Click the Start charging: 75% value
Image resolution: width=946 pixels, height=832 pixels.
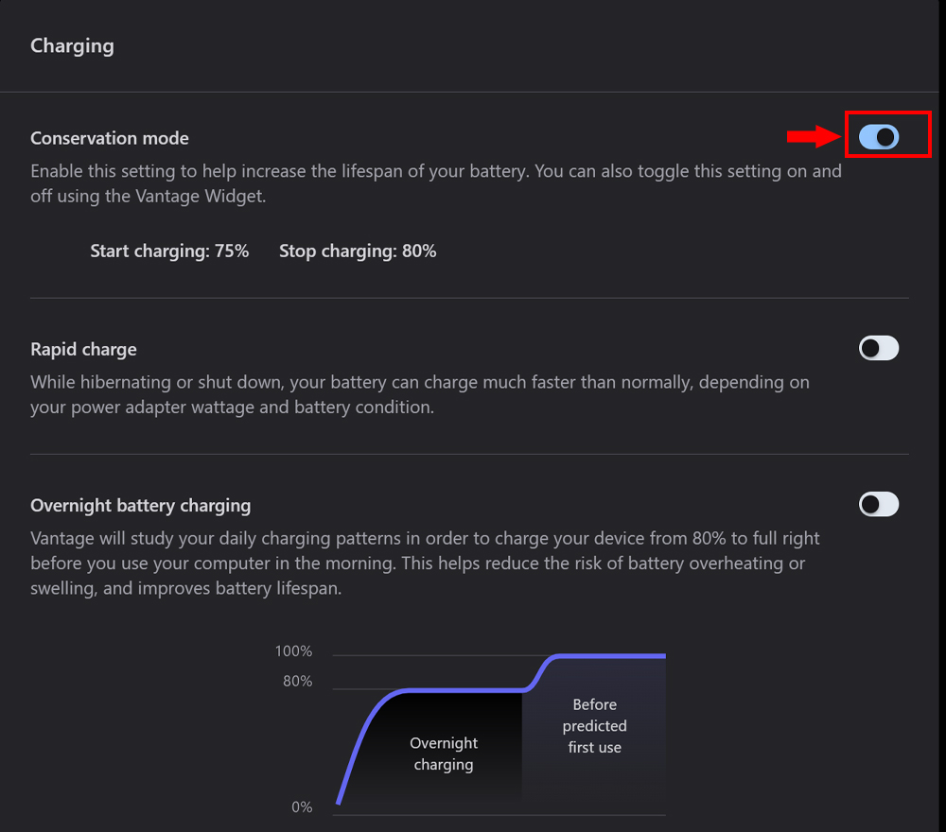pyautogui.click(x=169, y=251)
